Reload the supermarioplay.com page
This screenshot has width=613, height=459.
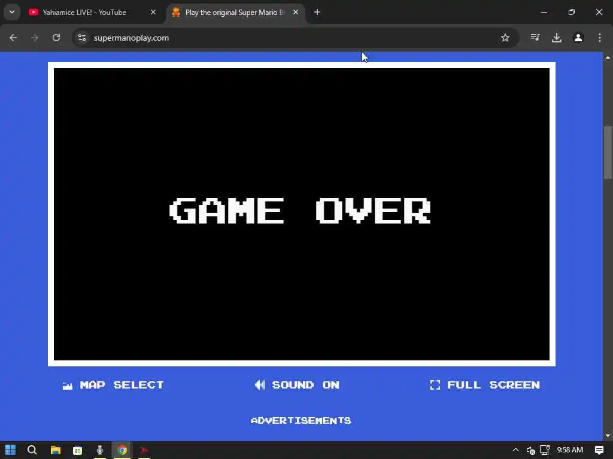click(x=56, y=38)
